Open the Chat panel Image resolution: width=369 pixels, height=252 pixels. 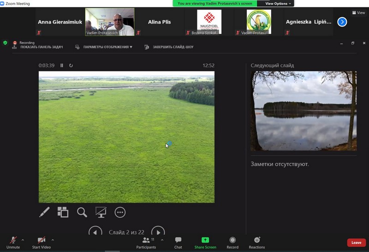coord(178,242)
